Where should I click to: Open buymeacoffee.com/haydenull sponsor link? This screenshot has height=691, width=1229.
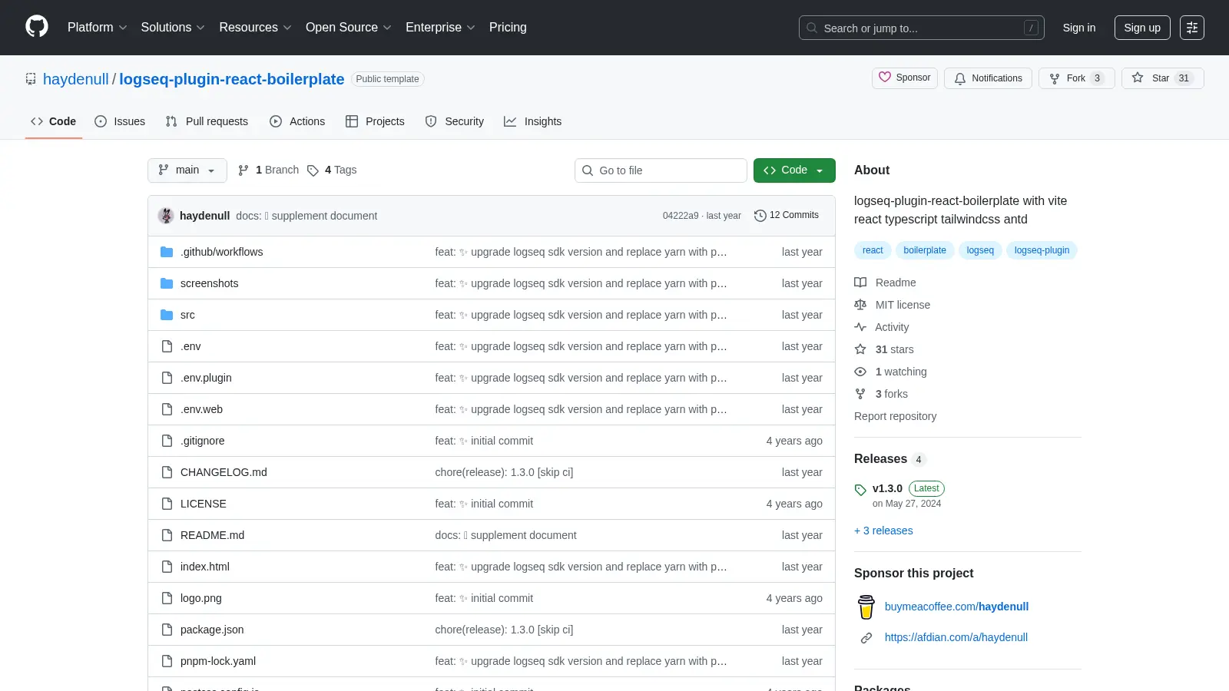pos(956,607)
